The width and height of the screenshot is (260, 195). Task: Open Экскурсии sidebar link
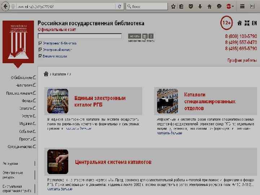[10, 164]
